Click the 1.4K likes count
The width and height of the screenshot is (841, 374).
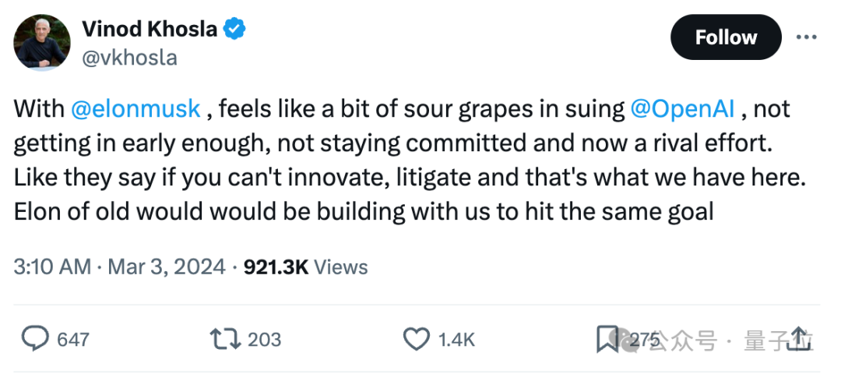[x=457, y=340]
